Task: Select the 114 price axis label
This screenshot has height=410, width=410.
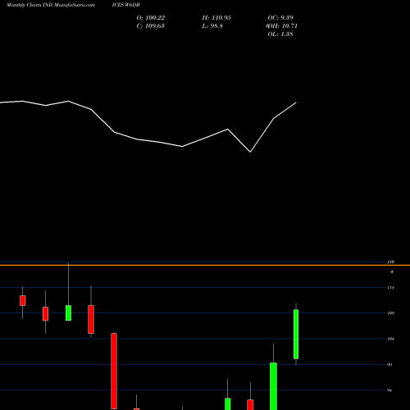Action: [391, 288]
